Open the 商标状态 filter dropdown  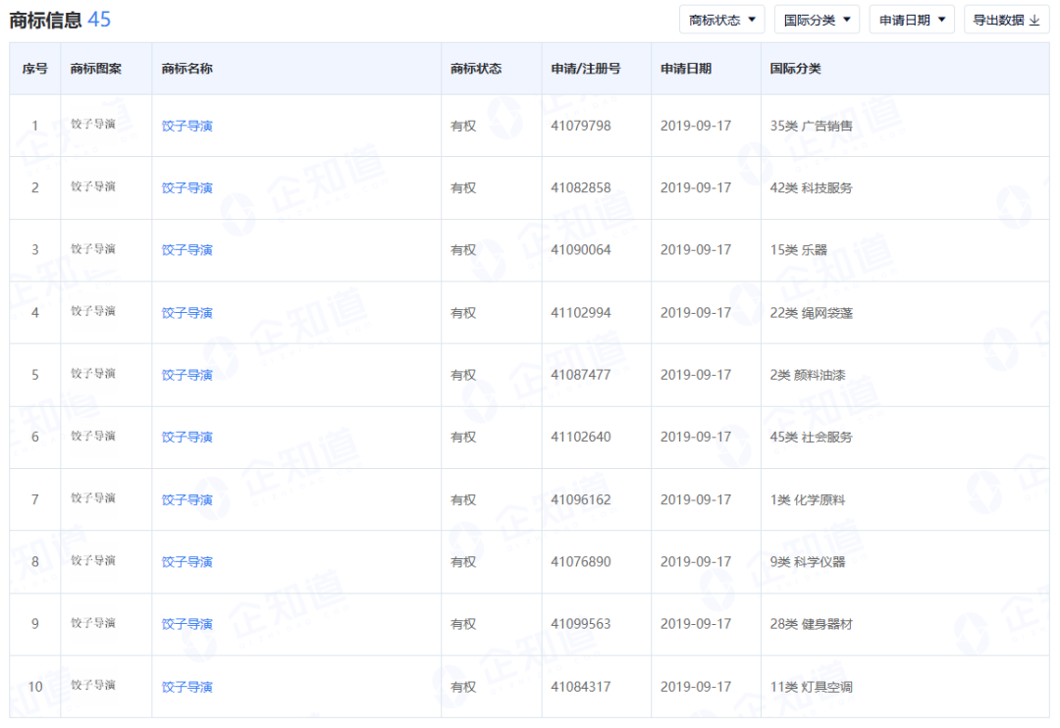(x=721, y=20)
